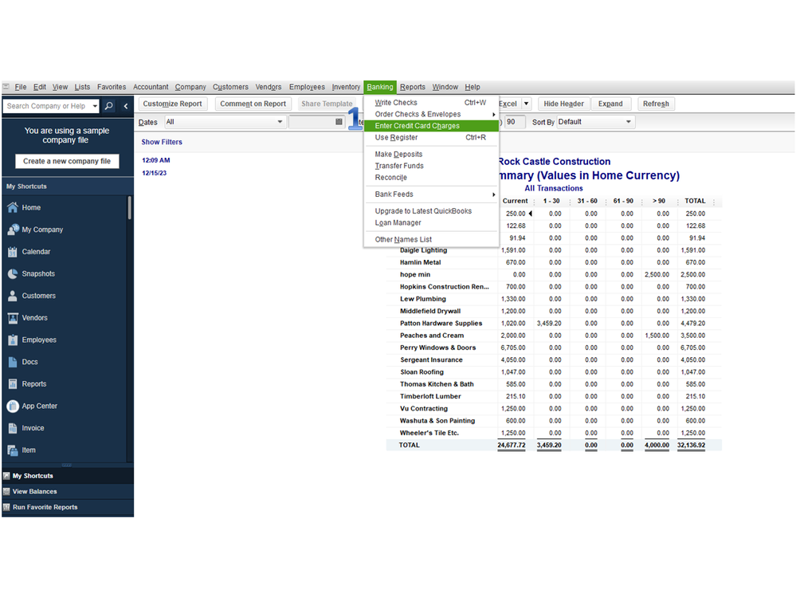Click Comment on Report button

coord(253,104)
